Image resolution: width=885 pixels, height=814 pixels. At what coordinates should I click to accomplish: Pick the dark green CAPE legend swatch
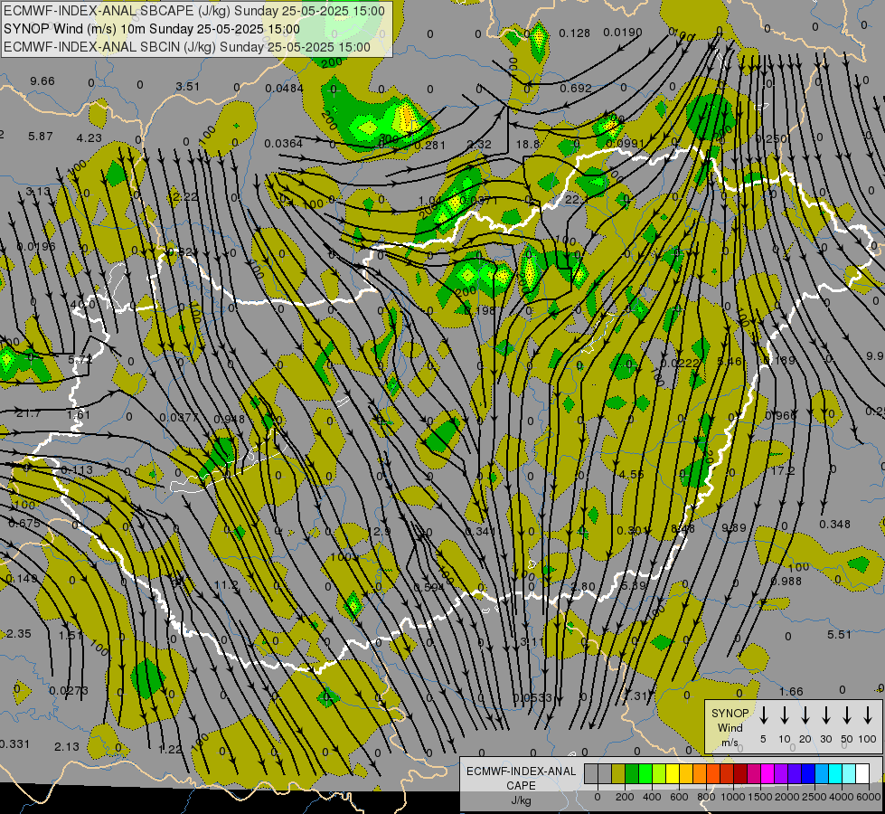click(632, 773)
